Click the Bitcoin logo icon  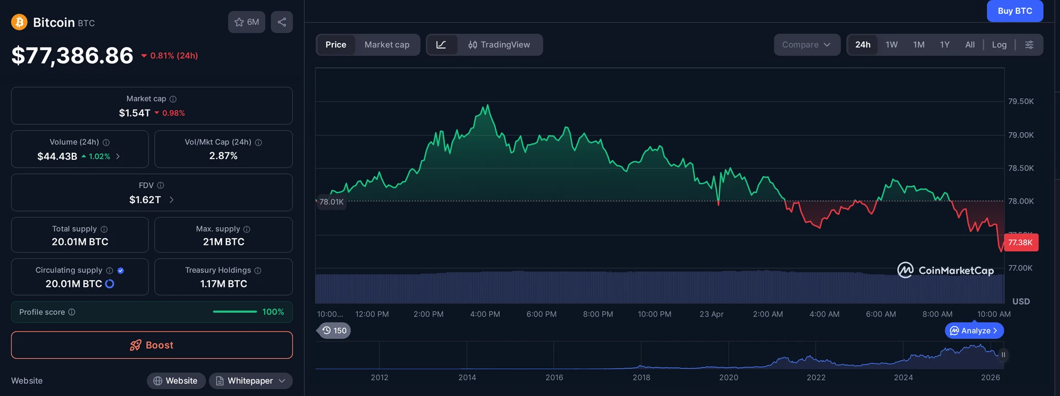(x=19, y=22)
